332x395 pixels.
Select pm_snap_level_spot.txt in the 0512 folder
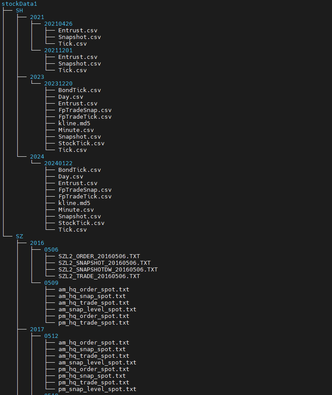coord(97,389)
